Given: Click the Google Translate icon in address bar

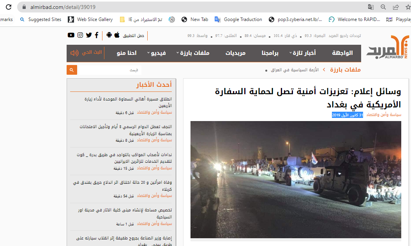Looking at the screenshot, I should click(x=370, y=7).
